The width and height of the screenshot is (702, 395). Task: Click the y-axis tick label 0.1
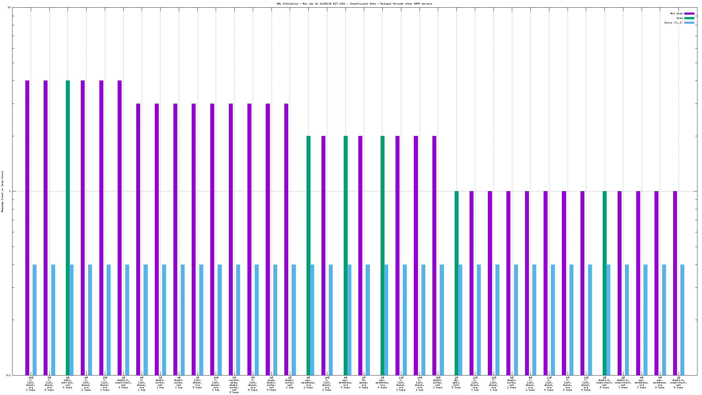pyautogui.click(x=8, y=375)
